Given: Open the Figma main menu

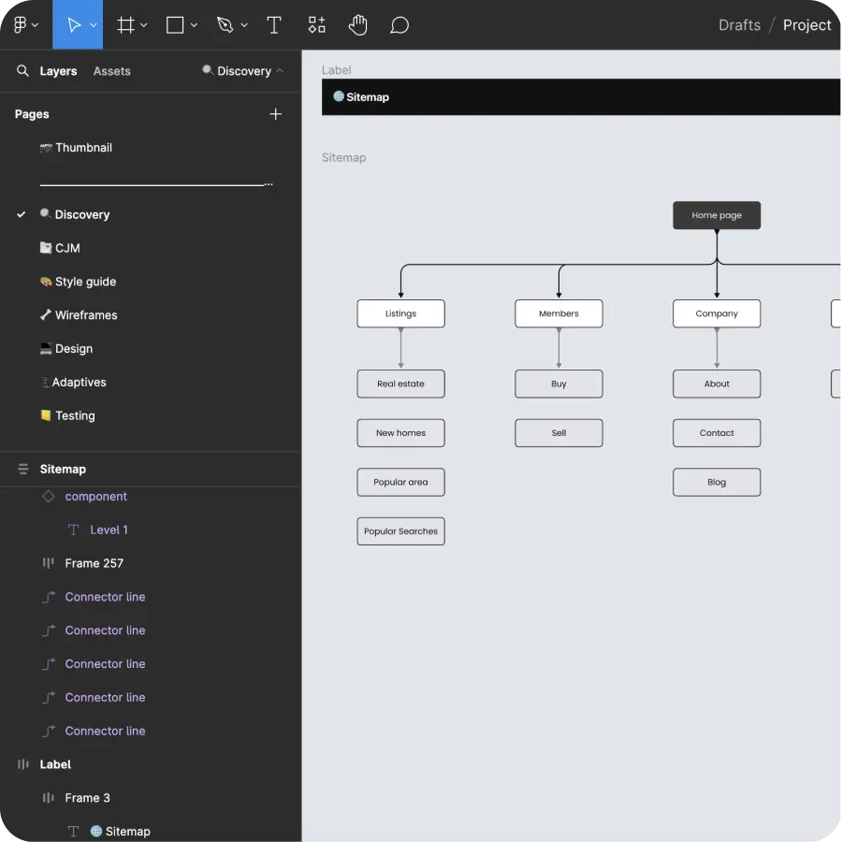Looking at the screenshot, I should tap(21, 24).
